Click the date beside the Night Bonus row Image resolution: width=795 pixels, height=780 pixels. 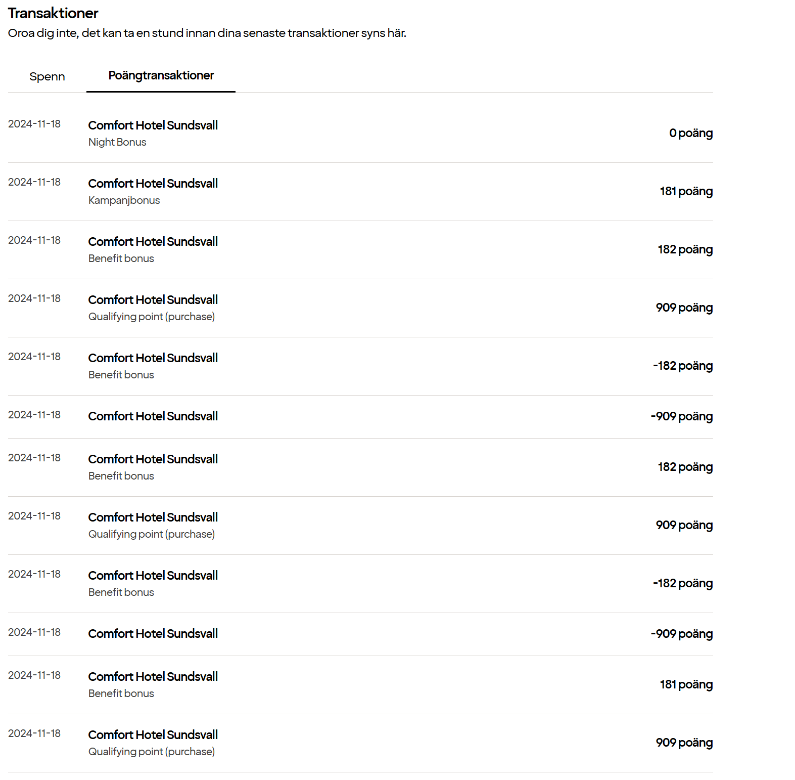[x=34, y=124]
